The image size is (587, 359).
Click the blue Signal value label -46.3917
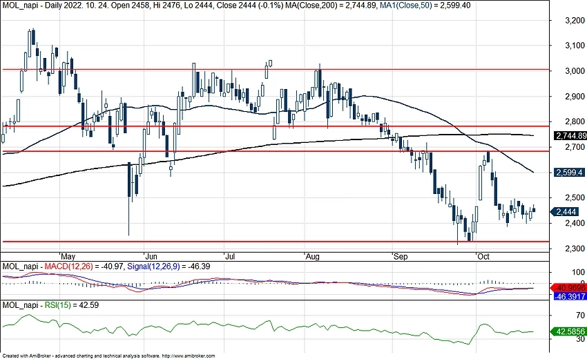570,296
